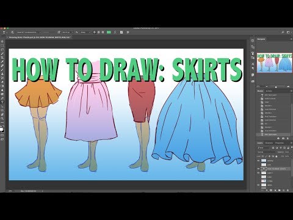Open the layer filter Kind dropdown

(x=264, y=148)
